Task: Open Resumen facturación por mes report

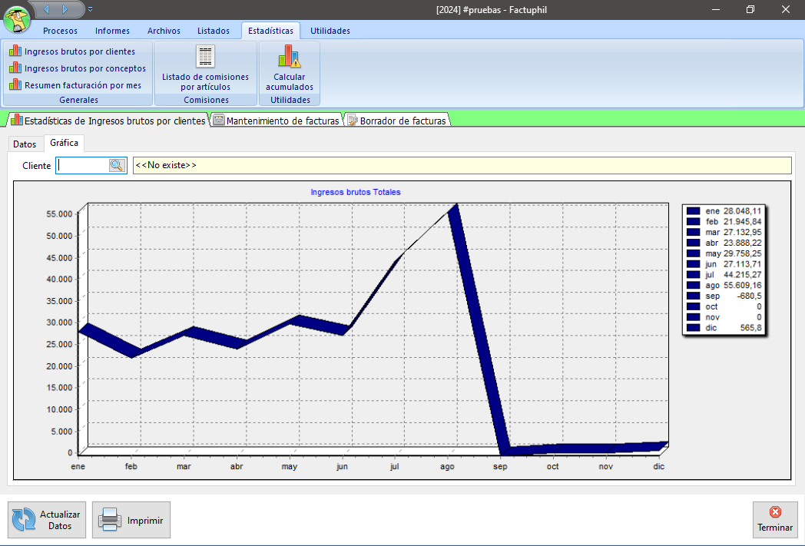Action: [x=83, y=85]
